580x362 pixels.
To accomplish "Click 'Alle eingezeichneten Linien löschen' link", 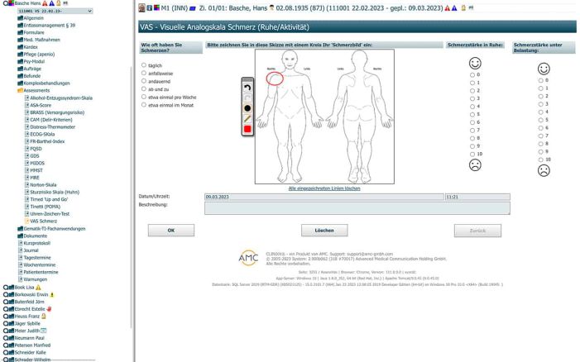I will coord(324,188).
